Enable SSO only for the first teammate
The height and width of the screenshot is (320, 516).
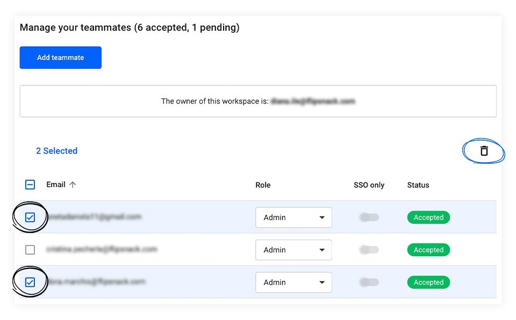[x=369, y=217]
